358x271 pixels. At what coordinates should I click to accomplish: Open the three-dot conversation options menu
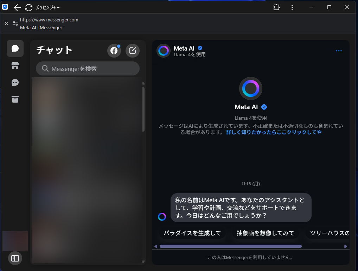tap(339, 51)
